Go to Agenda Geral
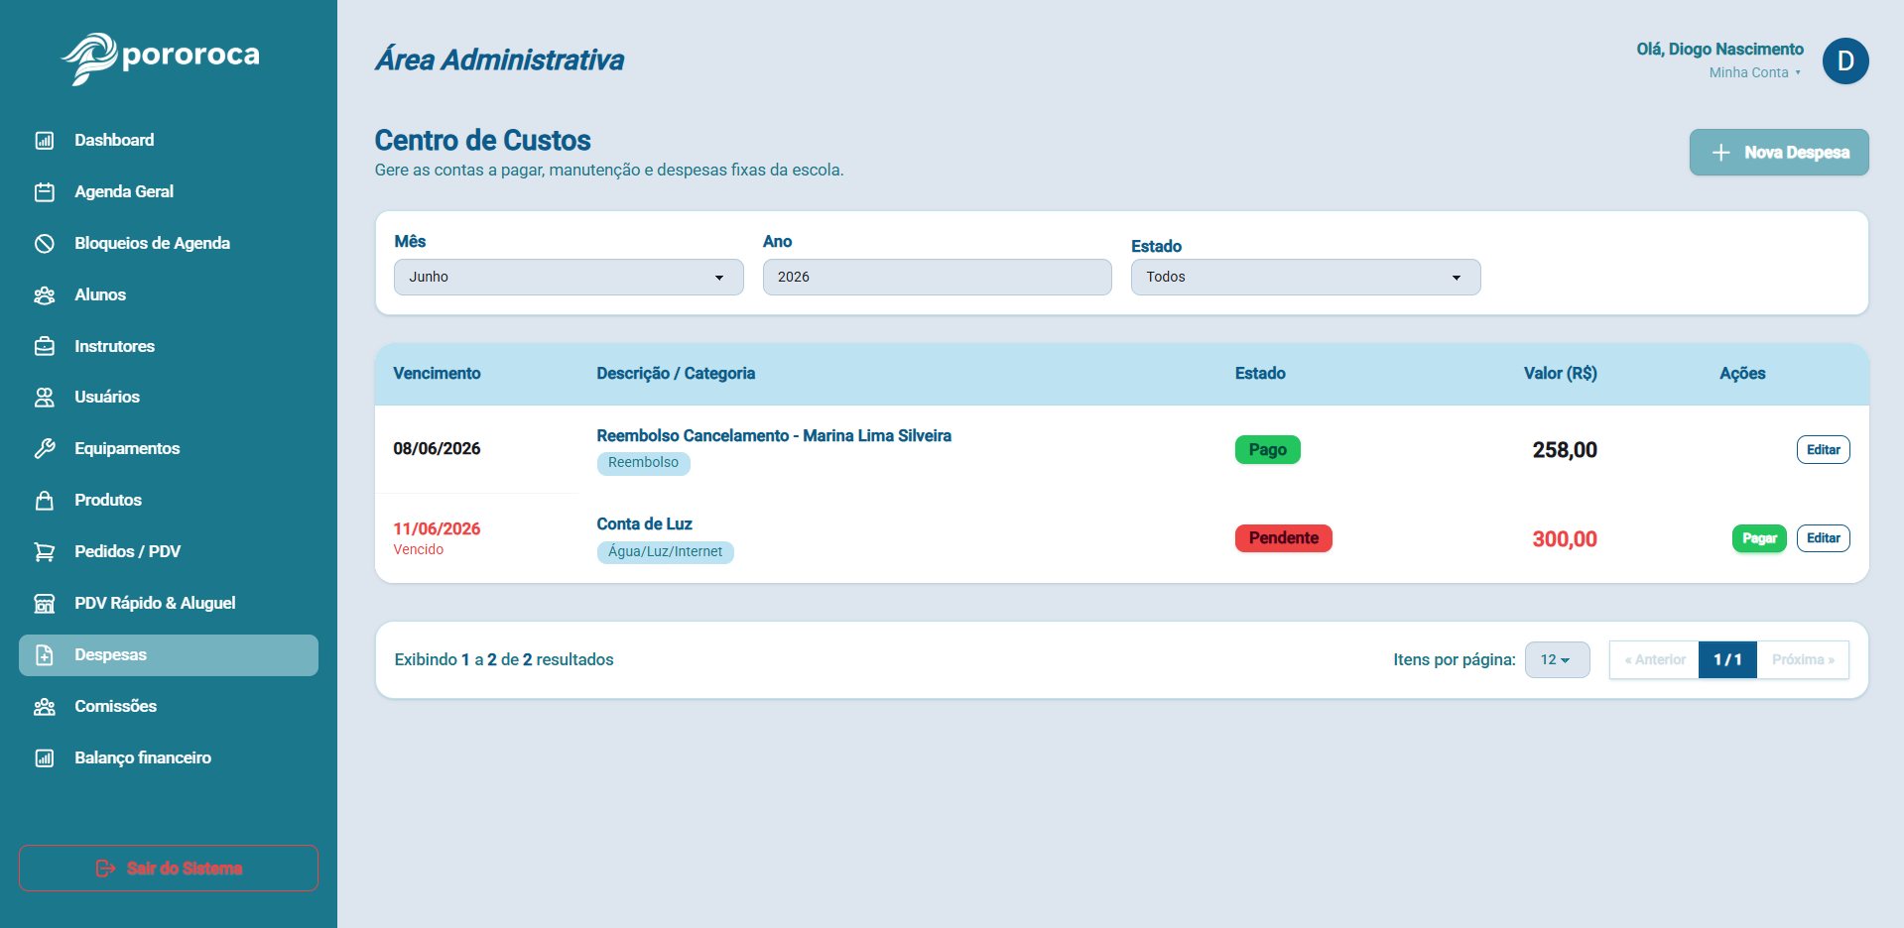This screenshot has width=1904, height=928. (169, 192)
